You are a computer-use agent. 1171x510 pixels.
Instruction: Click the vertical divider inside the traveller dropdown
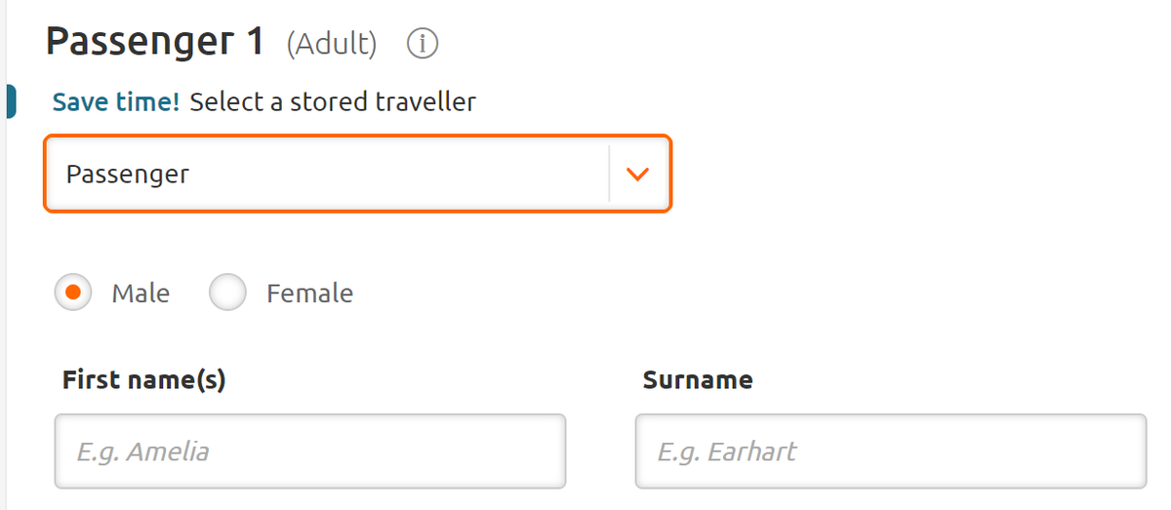click(609, 175)
